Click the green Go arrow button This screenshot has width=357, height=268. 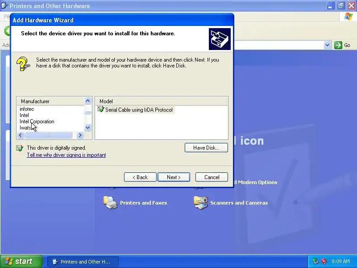tap(338, 45)
